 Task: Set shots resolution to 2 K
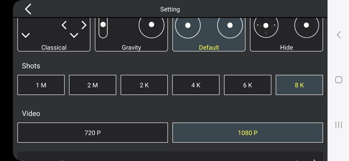144,85
